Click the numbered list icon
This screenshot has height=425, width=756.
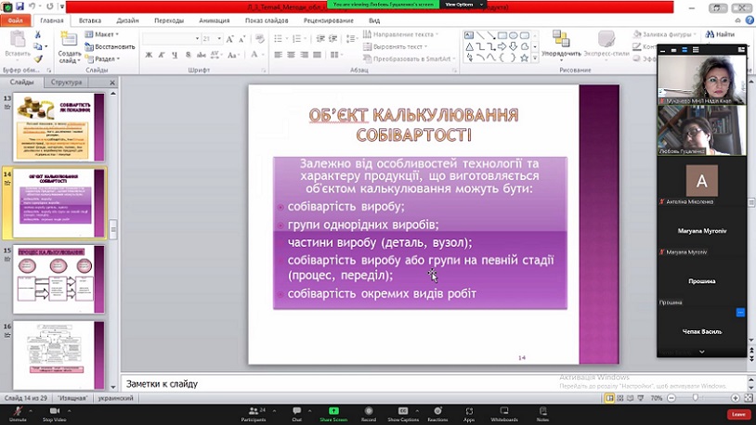(298, 39)
